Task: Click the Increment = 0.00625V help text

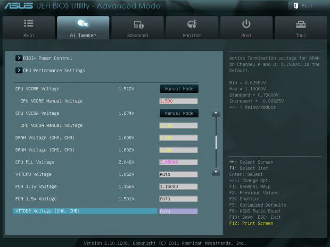Action: point(257,101)
